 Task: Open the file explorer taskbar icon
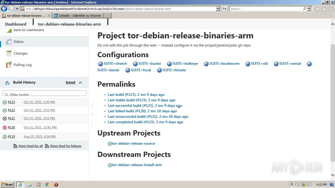coord(29,185)
